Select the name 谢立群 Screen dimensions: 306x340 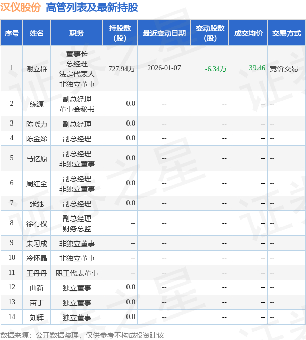[x=37, y=69]
